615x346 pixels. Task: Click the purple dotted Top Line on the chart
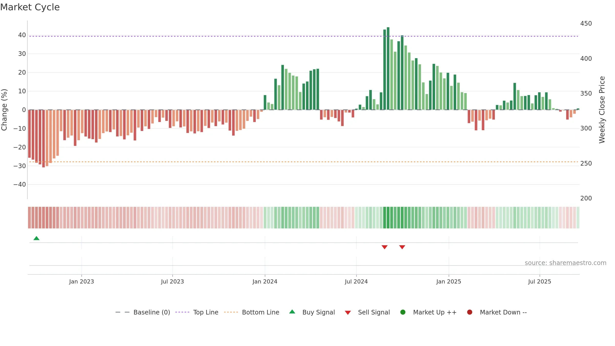304,36
